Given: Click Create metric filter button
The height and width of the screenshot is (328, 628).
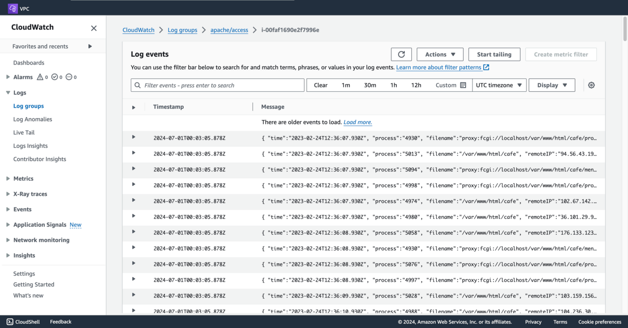Looking at the screenshot, I should pos(561,54).
